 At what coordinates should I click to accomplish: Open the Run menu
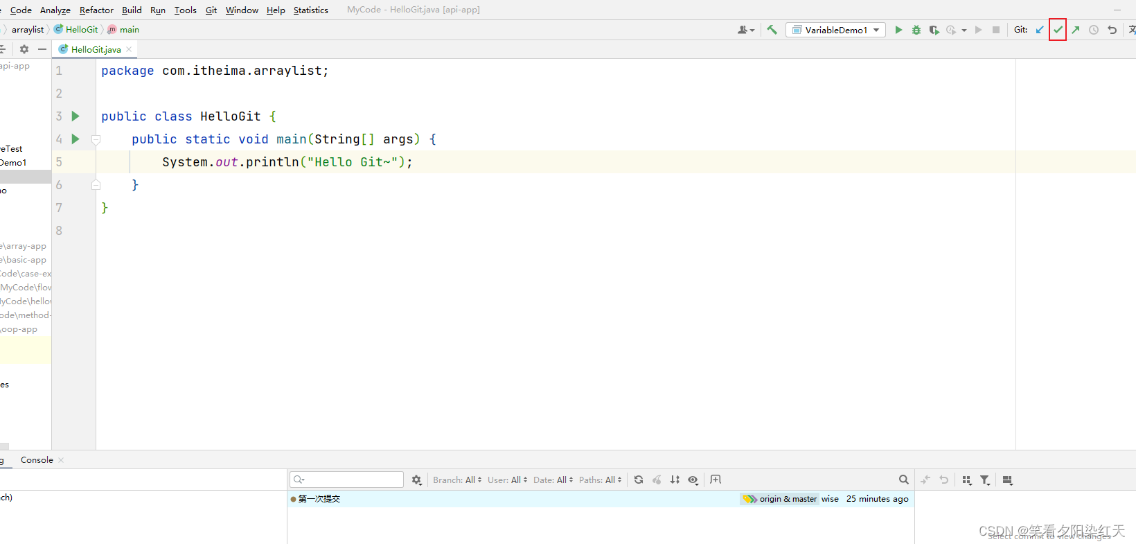pos(158,10)
